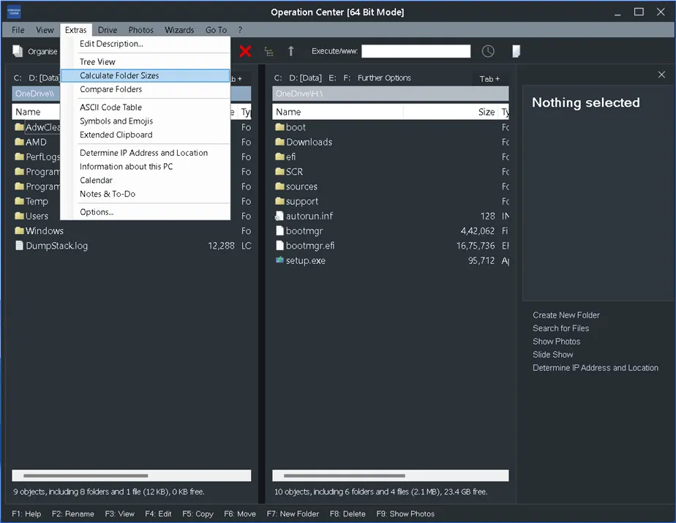Click the tree structure toolbar icon
This screenshot has height=523, width=676.
click(268, 52)
